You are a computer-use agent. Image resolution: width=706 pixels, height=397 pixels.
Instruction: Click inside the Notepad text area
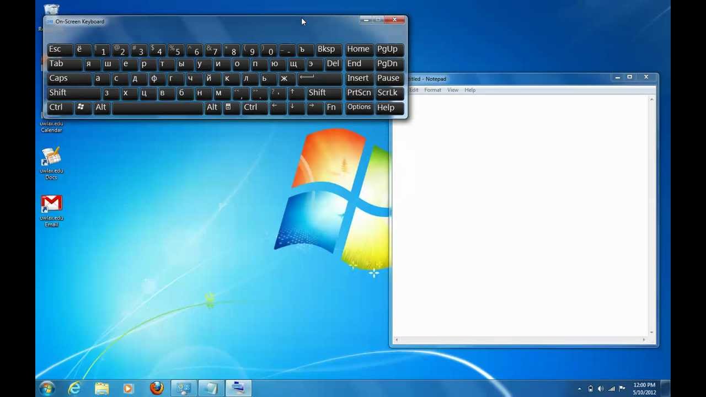coord(520,215)
